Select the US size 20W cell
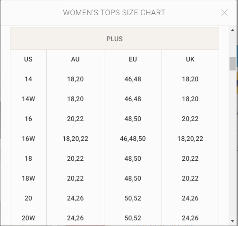The image size is (238, 226). point(28,218)
